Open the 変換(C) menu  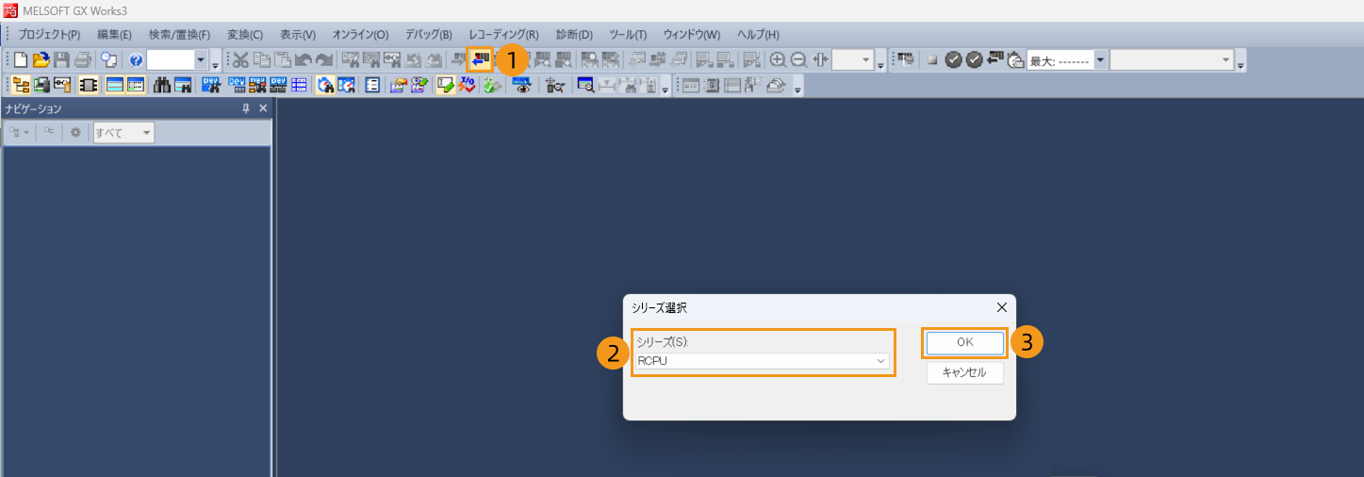click(245, 34)
